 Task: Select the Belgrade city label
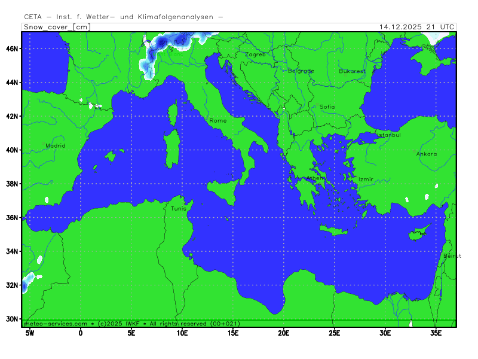point(301,71)
